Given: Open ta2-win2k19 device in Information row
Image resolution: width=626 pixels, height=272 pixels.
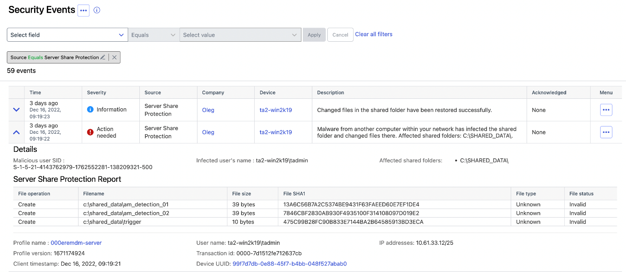Looking at the screenshot, I should pyautogui.click(x=276, y=110).
